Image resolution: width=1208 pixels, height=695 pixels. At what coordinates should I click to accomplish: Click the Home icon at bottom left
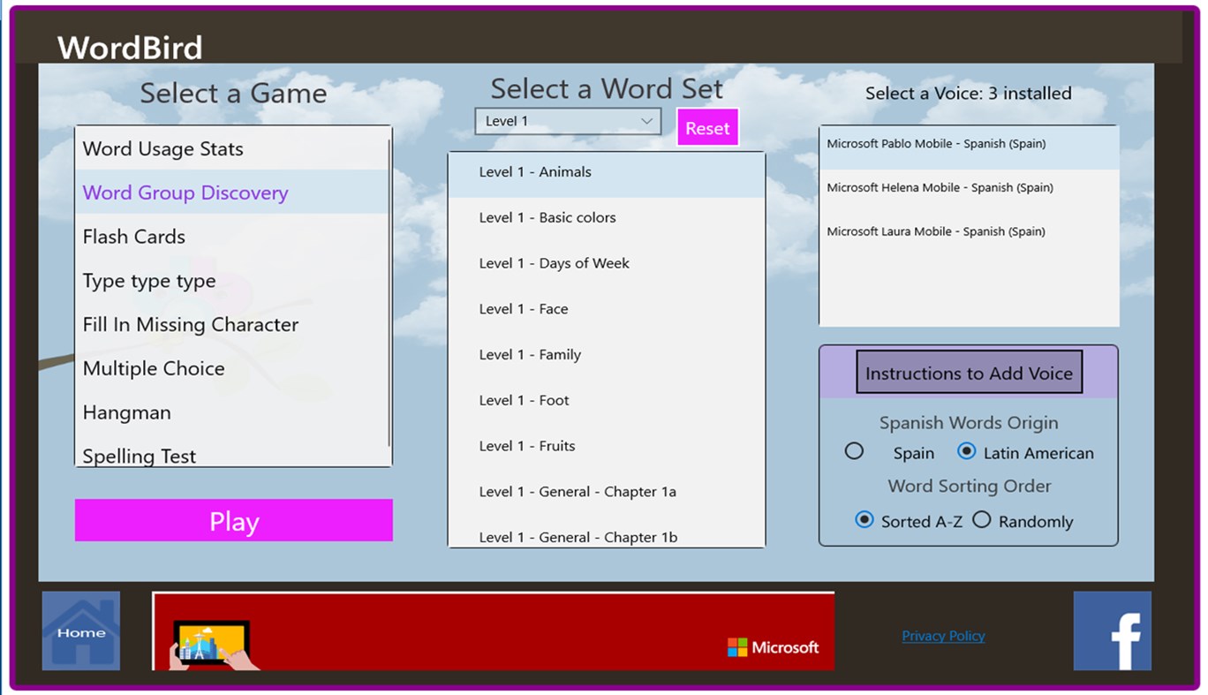(x=80, y=631)
